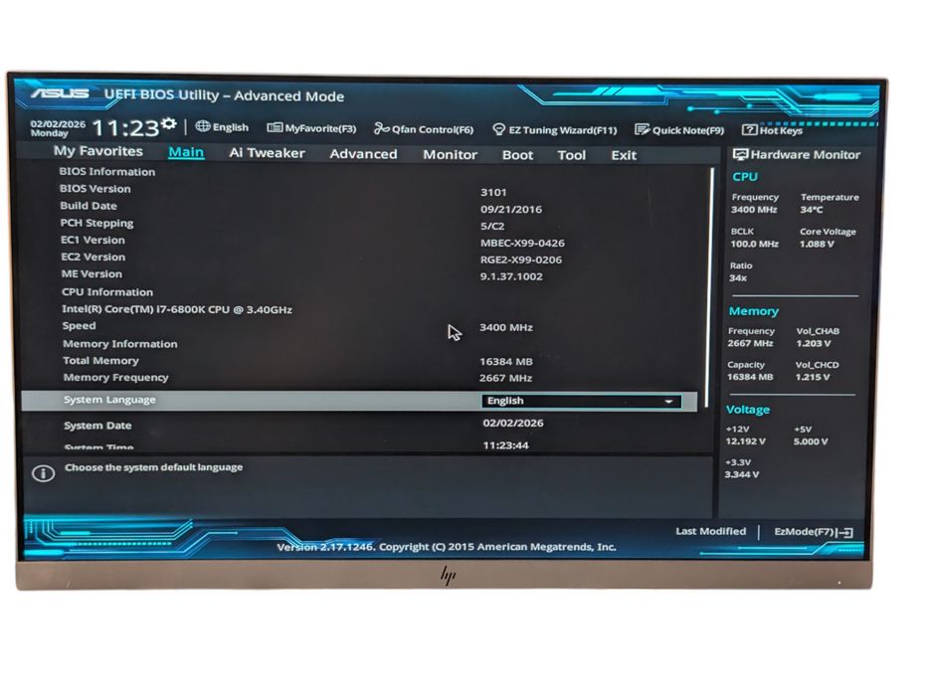Click the Quick Note(F9) notepad icon

(x=642, y=130)
